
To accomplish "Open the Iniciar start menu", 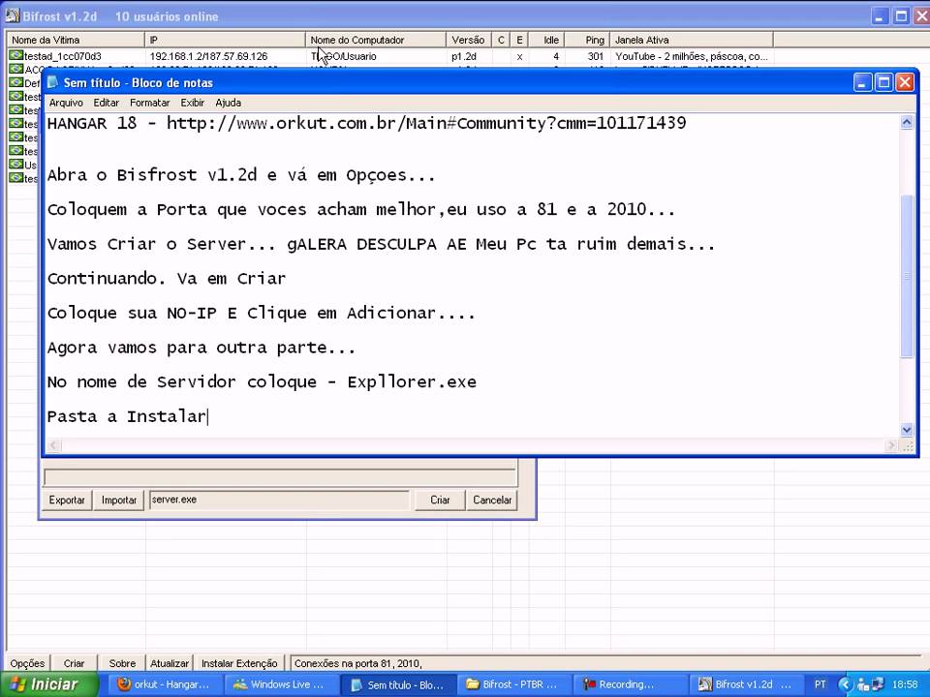I will click(x=48, y=684).
